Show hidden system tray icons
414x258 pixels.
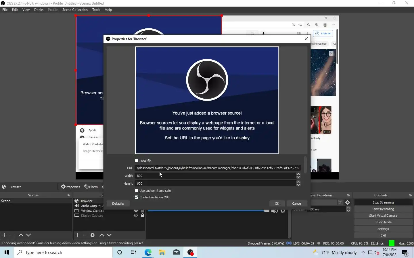pos(363,253)
